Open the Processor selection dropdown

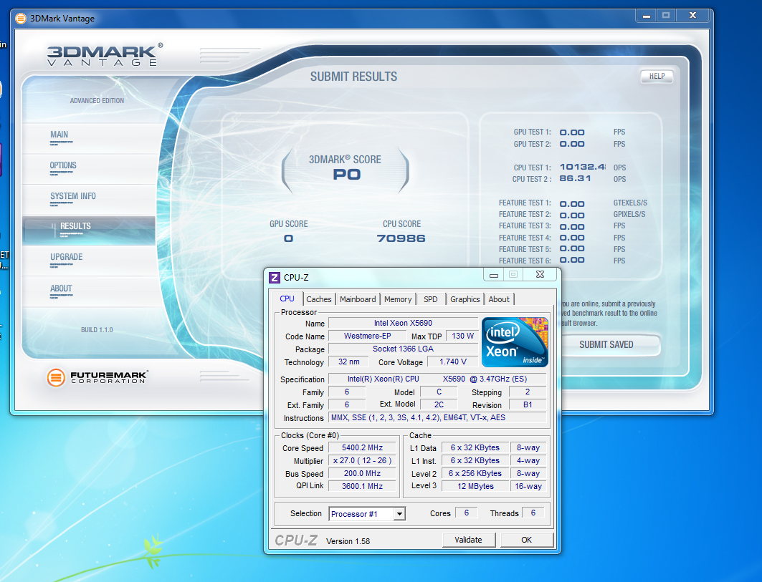pyautogui.click(x=399, y=513)
